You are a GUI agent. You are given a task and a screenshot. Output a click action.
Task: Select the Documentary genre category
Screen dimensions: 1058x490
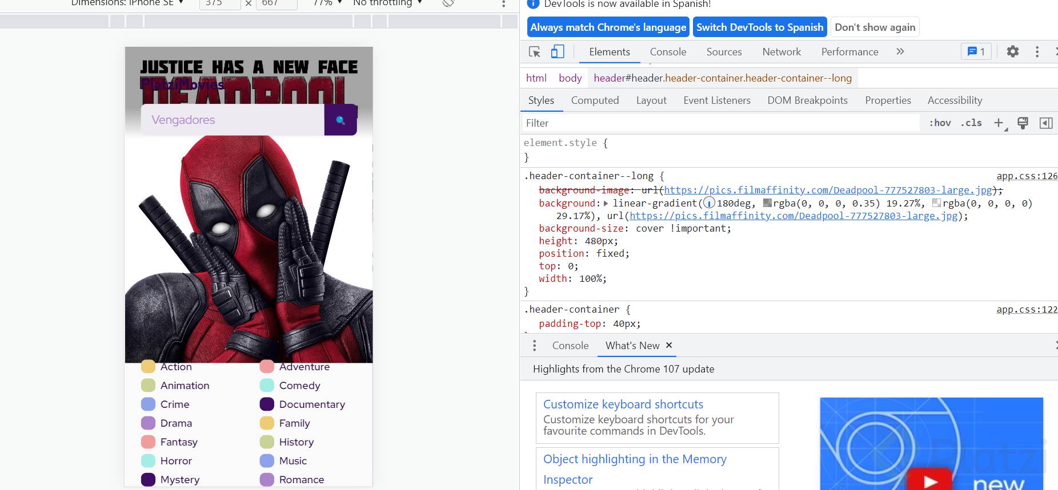[303, 404]
